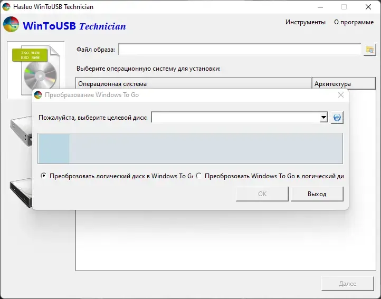Choose the lower dark drive source icon
Image resolution: width=381 pixels, height=299 pixels.
click(21, 192)
